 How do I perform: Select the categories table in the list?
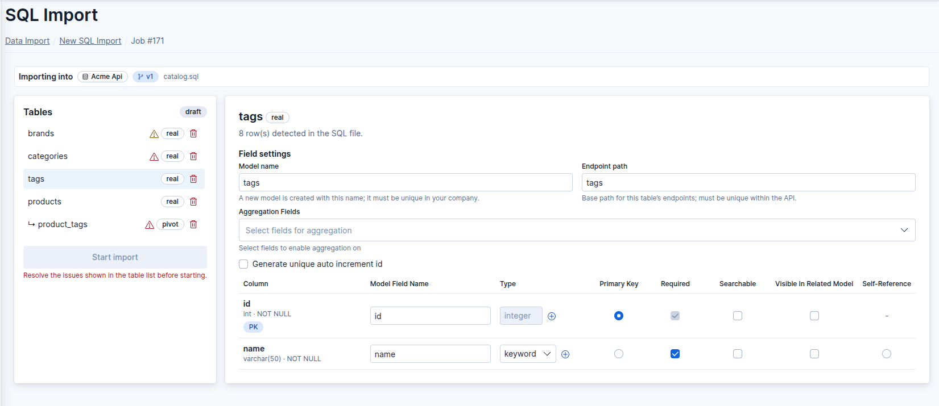pyautogui.click(x=114, y=156)
